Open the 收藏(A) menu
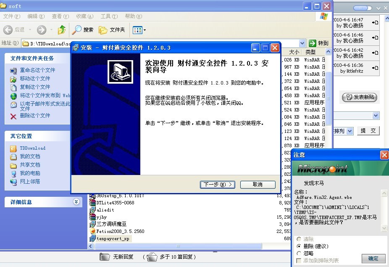Image resolution: width=389 pixels, height=267 pixels. tap(84, 16)
